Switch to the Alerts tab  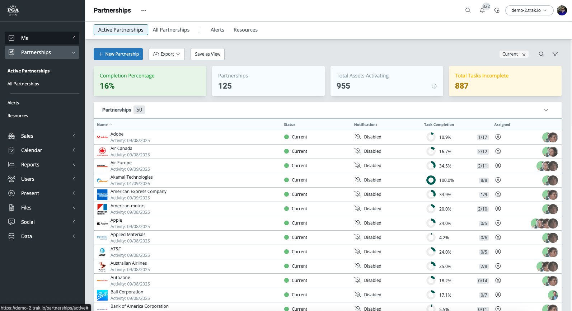point(217,30)
